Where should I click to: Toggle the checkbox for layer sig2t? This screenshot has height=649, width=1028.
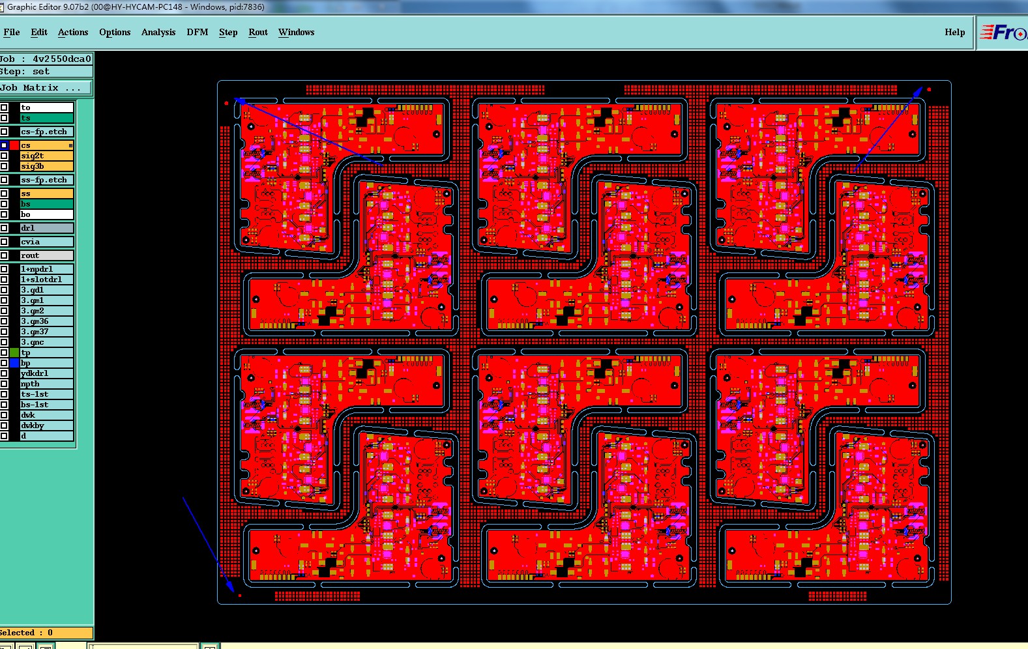click(4, 156)
